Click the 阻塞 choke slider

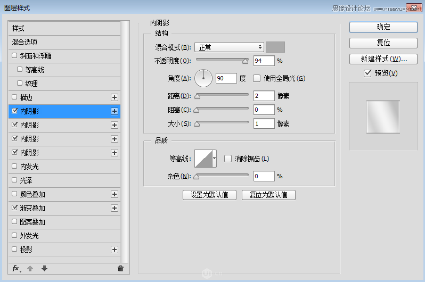(x=222, y=110)
